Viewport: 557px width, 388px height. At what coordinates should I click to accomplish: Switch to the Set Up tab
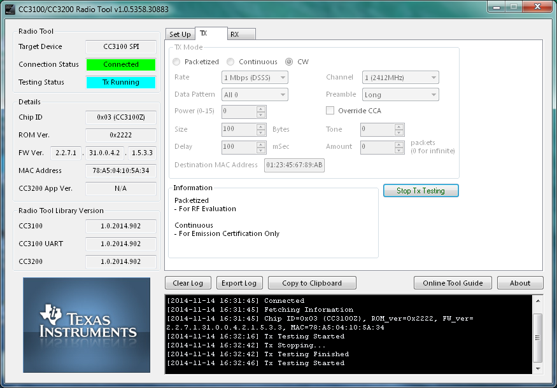click(180, 34)
